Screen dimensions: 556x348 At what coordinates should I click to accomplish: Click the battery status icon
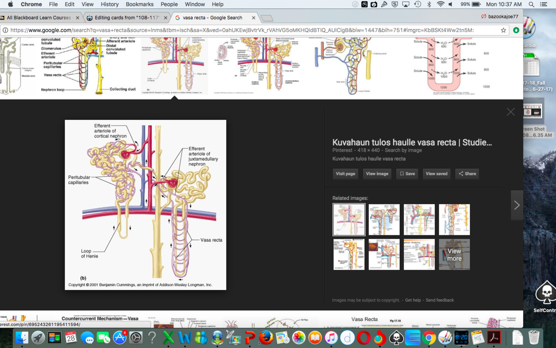click(x=476, y=4)
